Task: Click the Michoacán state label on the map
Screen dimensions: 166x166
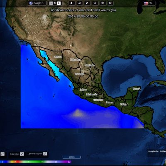Action: (92, 94)
